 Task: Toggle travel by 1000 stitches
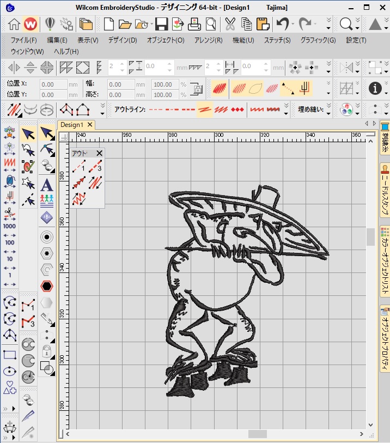10,227
